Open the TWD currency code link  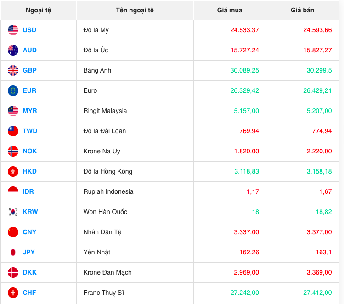coord(30,131)
